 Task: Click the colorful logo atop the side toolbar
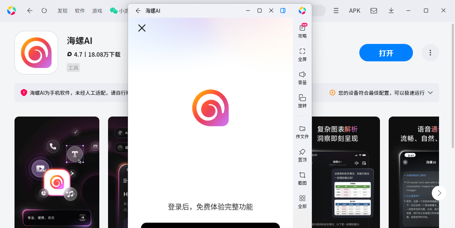(x=302, y=11)
